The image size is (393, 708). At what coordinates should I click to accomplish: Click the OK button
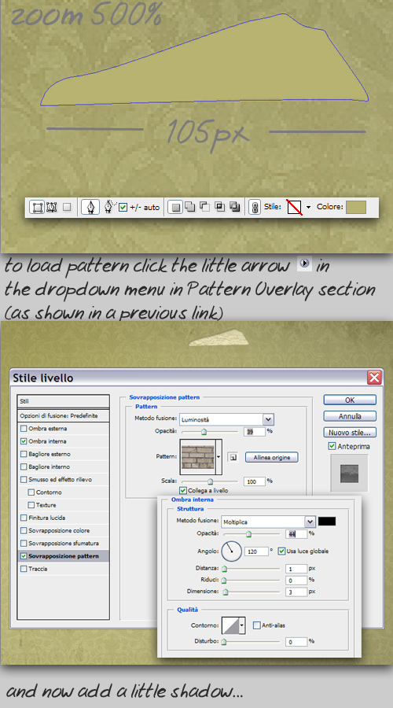(x=350, y=400)
